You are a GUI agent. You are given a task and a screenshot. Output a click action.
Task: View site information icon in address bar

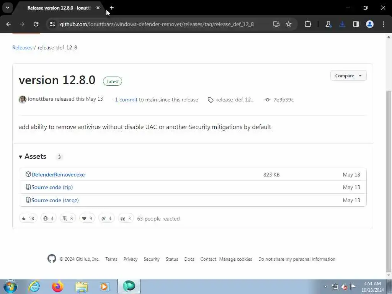[52, 24]
